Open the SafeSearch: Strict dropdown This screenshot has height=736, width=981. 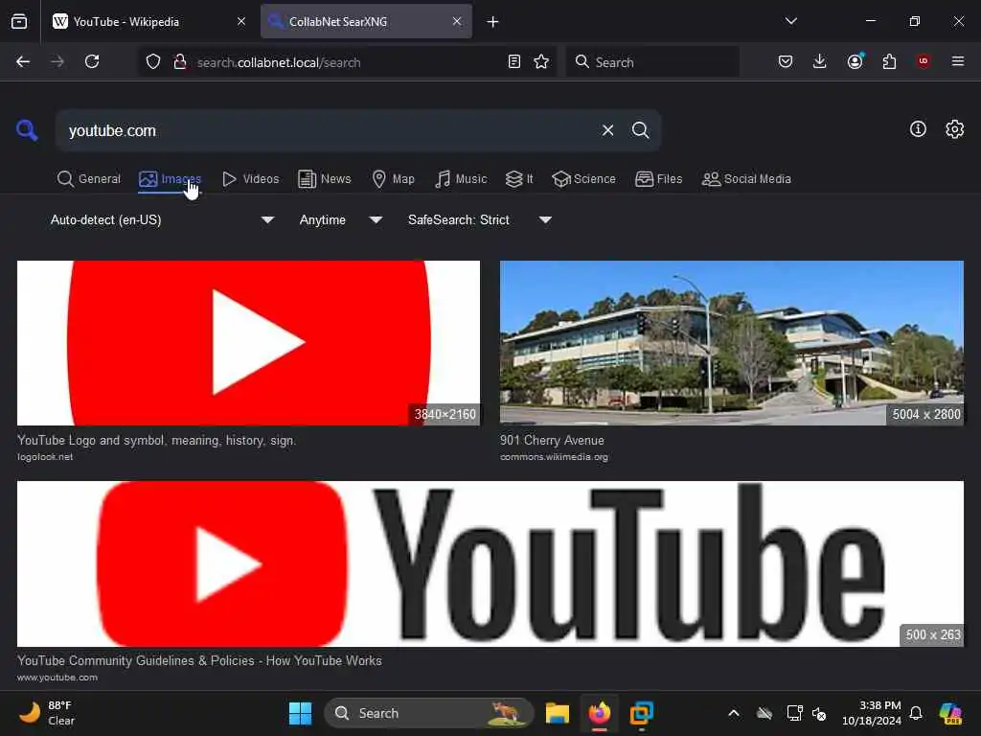coord(479,219)
